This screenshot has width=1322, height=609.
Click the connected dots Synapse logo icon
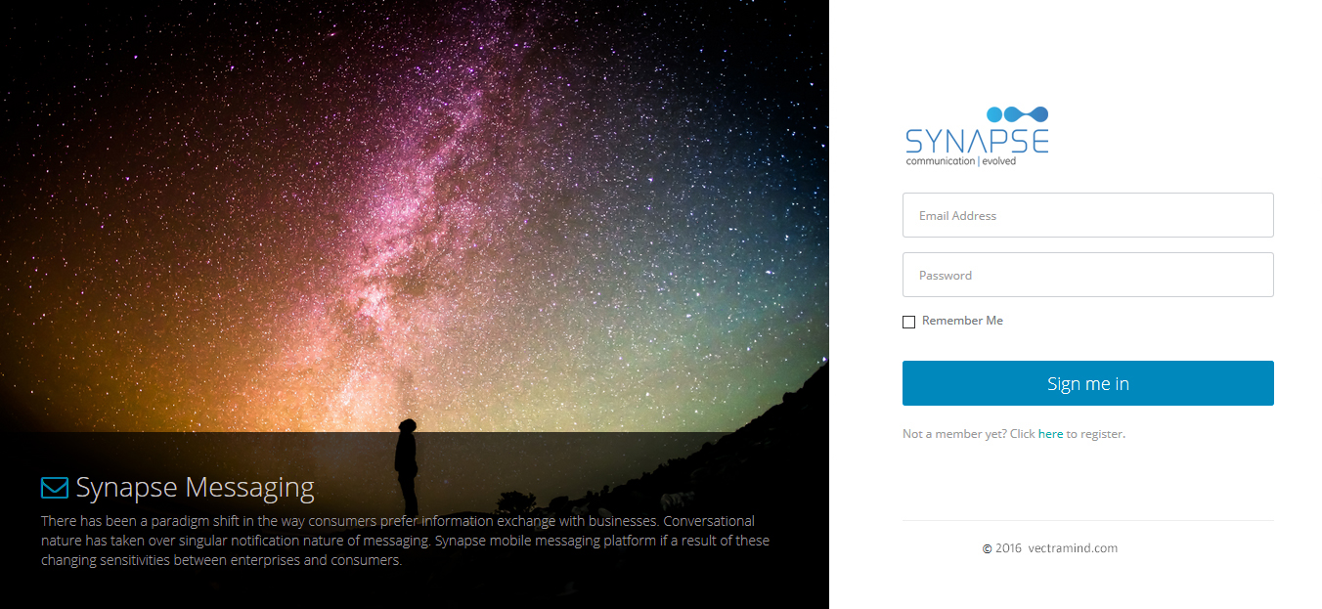tap(1017, 114)
